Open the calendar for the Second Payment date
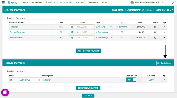This screenshot has height=98, width=177. tap(72, 32)
